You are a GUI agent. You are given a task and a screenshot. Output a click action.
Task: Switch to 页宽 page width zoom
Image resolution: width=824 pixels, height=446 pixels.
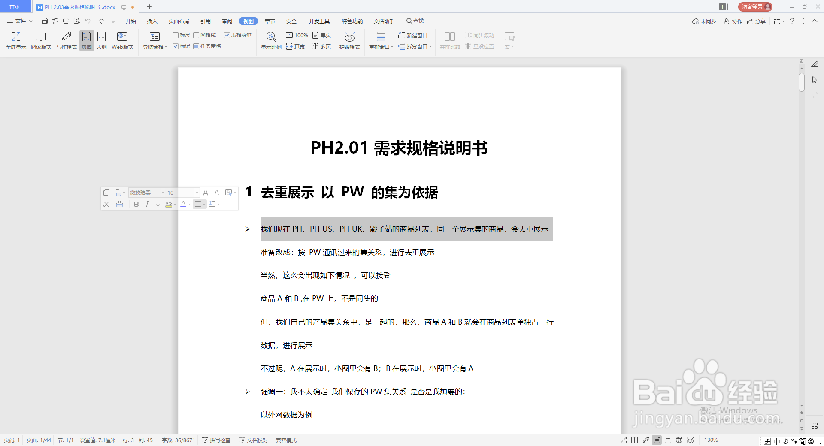click(x=295, y=46)
